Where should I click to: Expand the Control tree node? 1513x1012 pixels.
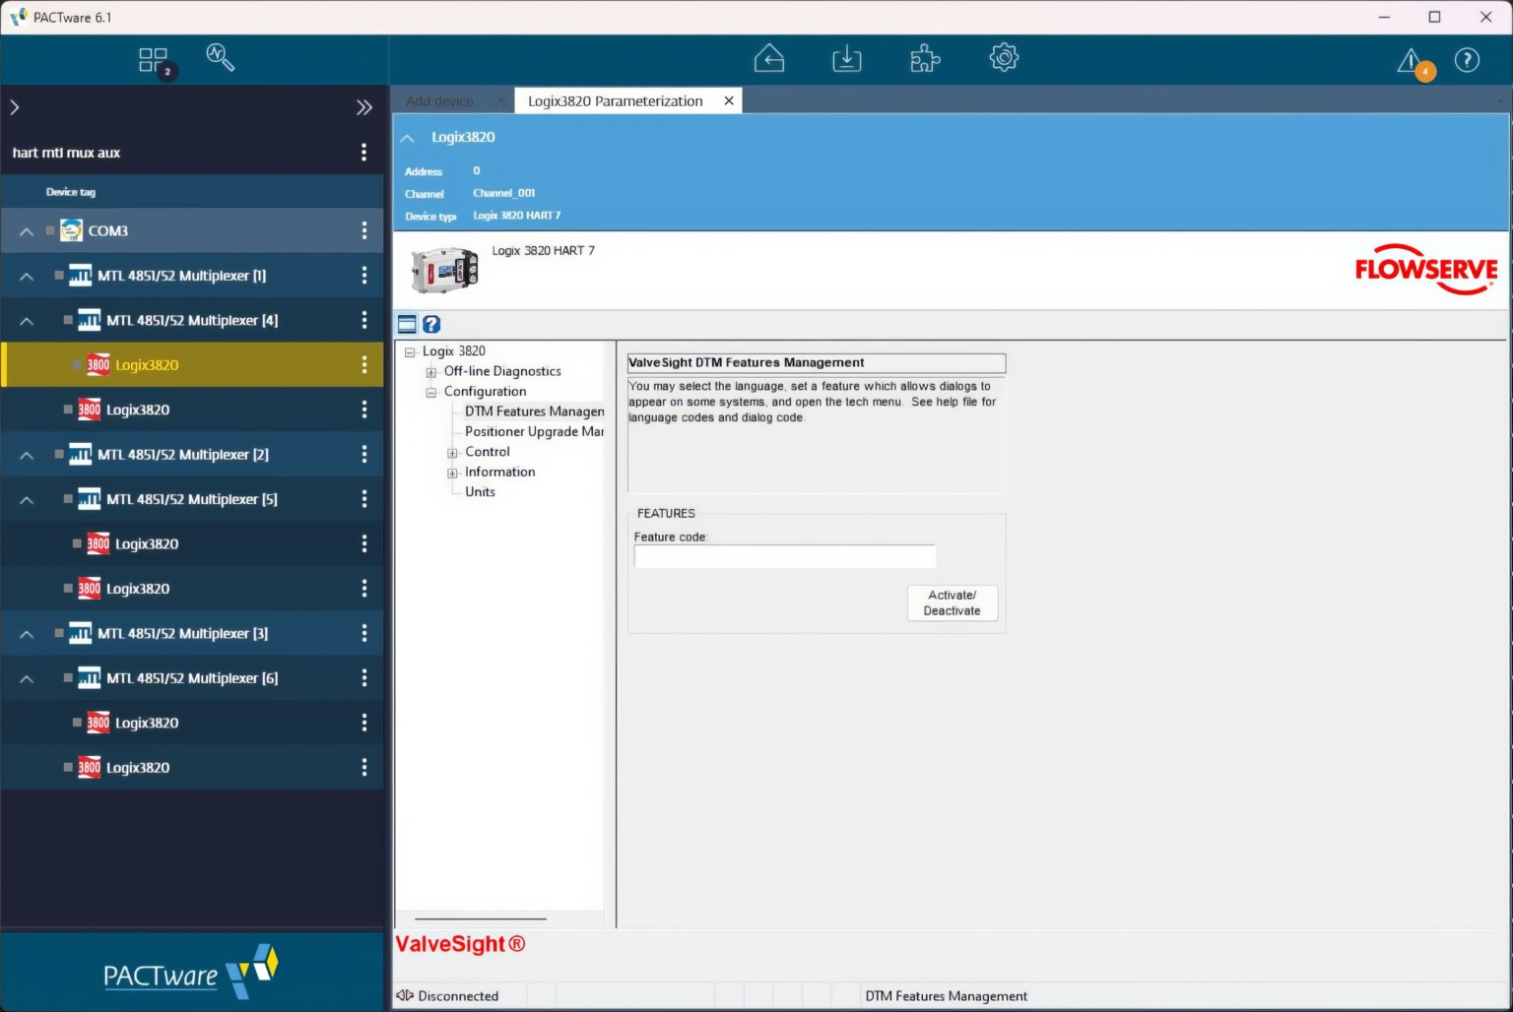(x=452, y=453)
